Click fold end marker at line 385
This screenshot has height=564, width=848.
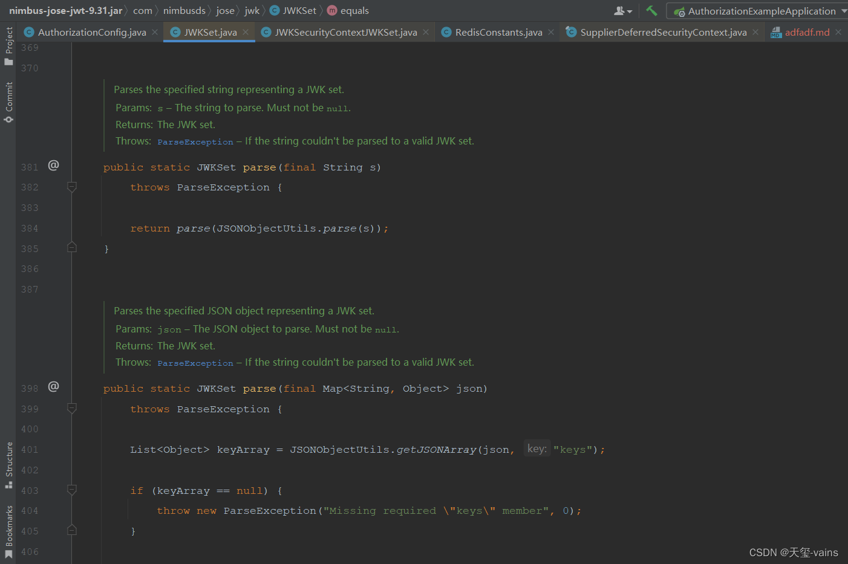(71, 247)
